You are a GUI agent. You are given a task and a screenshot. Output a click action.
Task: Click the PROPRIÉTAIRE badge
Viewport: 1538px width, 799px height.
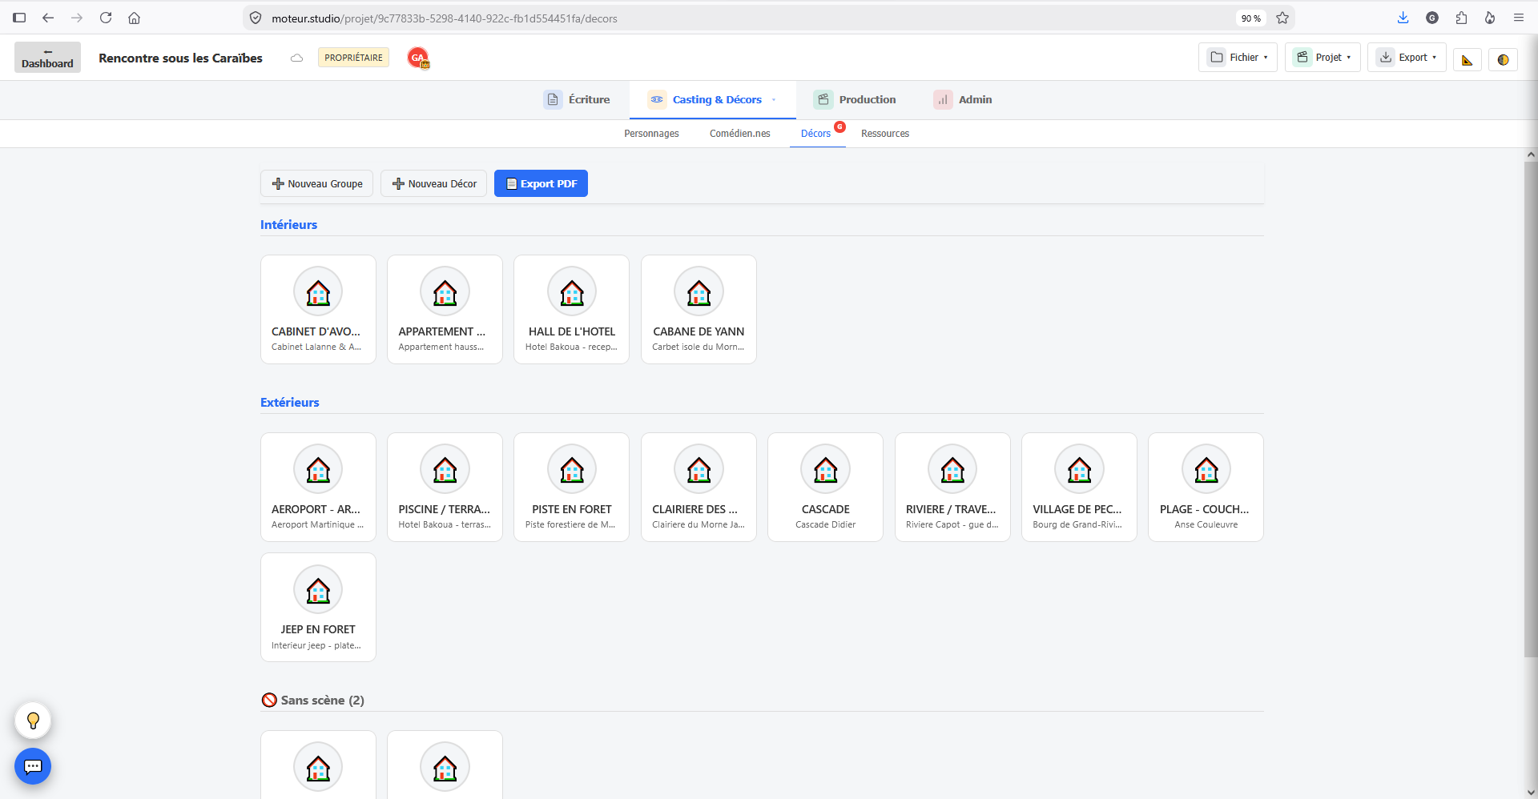tap(353, 58)
